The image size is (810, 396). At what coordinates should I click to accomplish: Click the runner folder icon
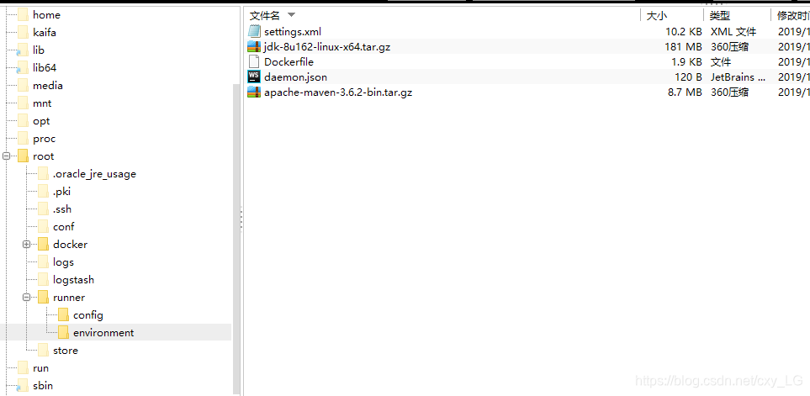pos(43,298)
